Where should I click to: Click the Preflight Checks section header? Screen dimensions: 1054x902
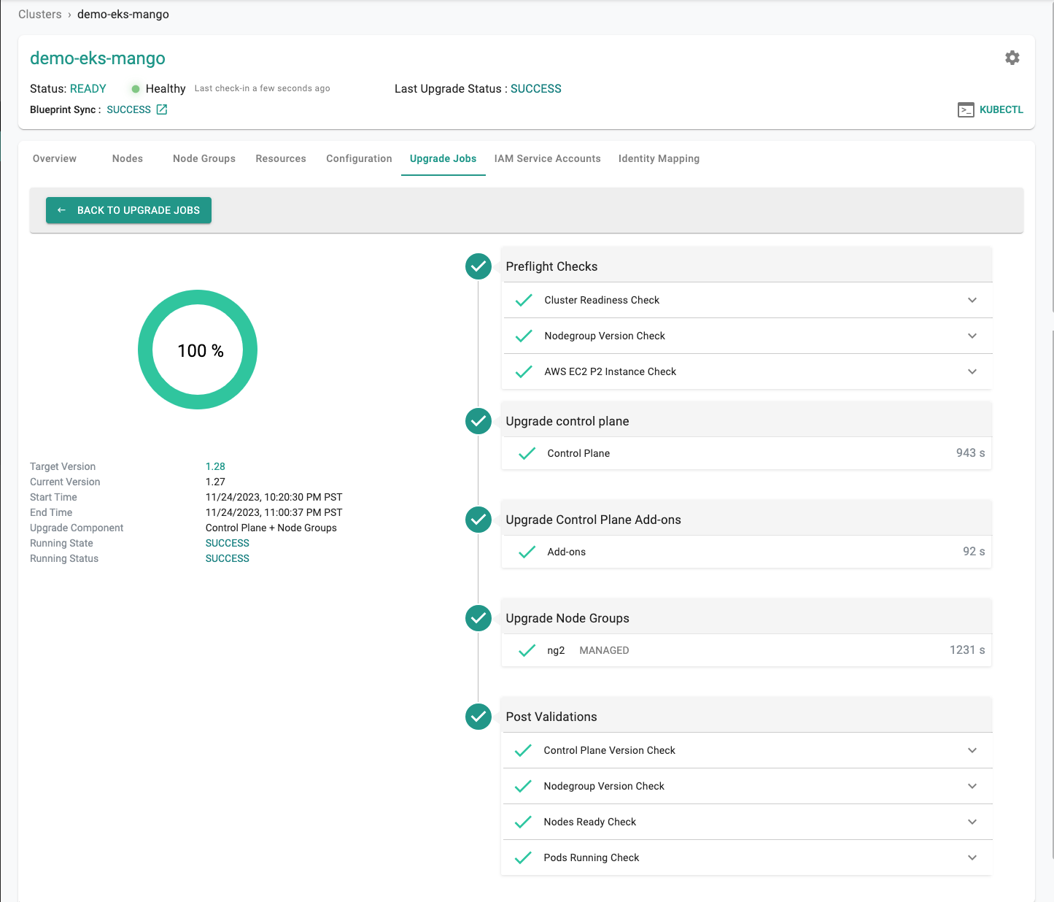click(x=747, y=266)
